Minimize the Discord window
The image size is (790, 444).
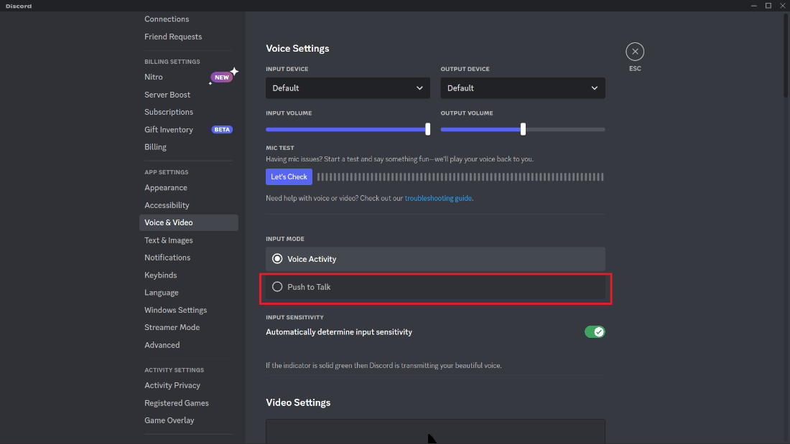(x=753, y=6)
